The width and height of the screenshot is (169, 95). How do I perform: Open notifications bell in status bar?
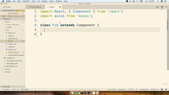click(166, 89)
